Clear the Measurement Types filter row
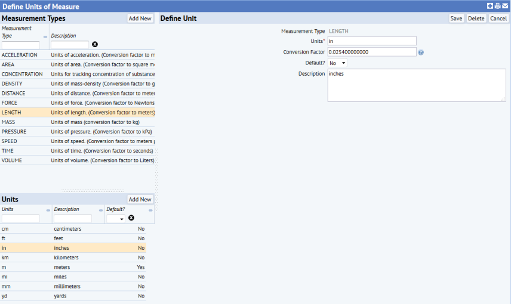The width and height of the screenshot is (511, 304). coord(95,44)
